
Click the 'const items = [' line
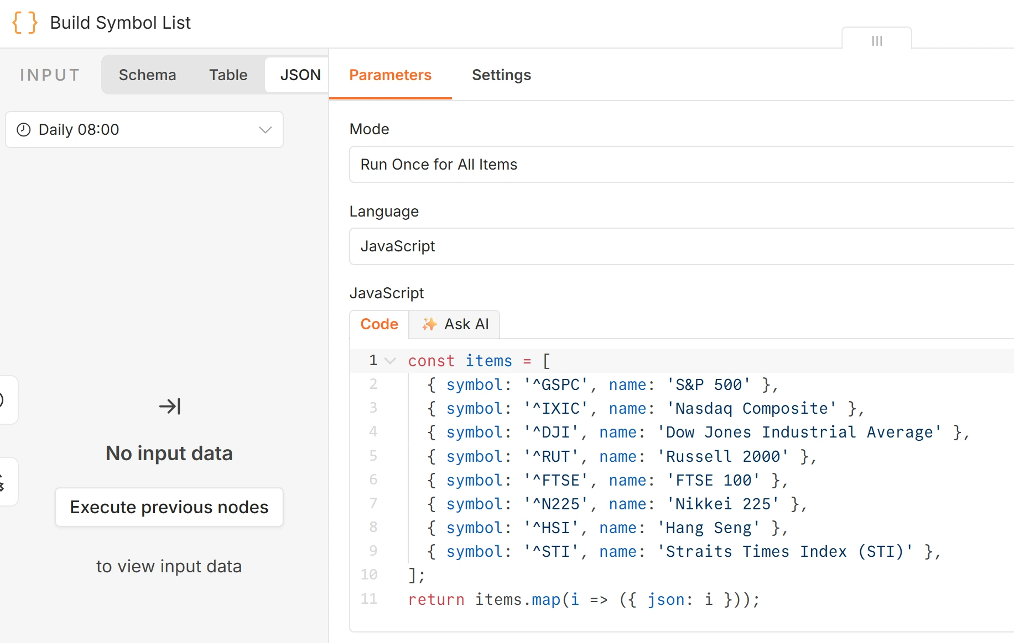[x=479, y=361]
